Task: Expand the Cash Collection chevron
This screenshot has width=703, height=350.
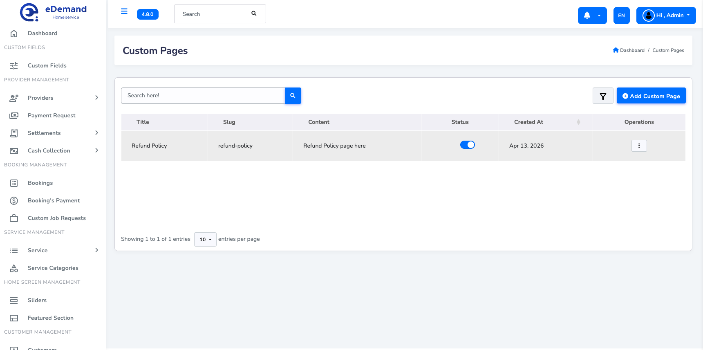Action: (97, 150)
